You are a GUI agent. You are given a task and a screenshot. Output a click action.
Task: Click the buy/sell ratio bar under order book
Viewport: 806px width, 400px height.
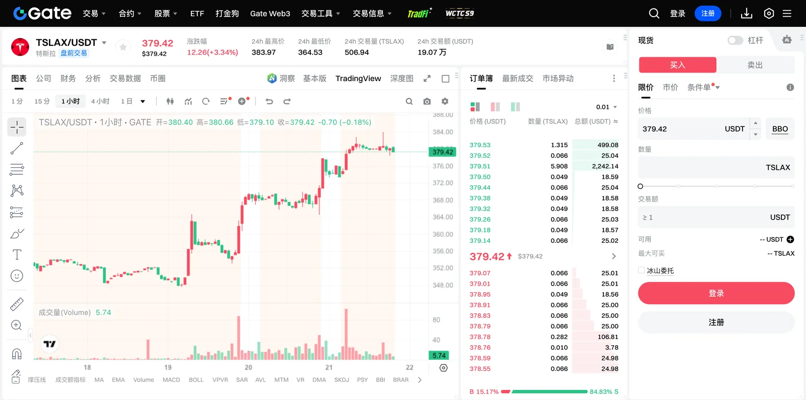coord(544,391)
